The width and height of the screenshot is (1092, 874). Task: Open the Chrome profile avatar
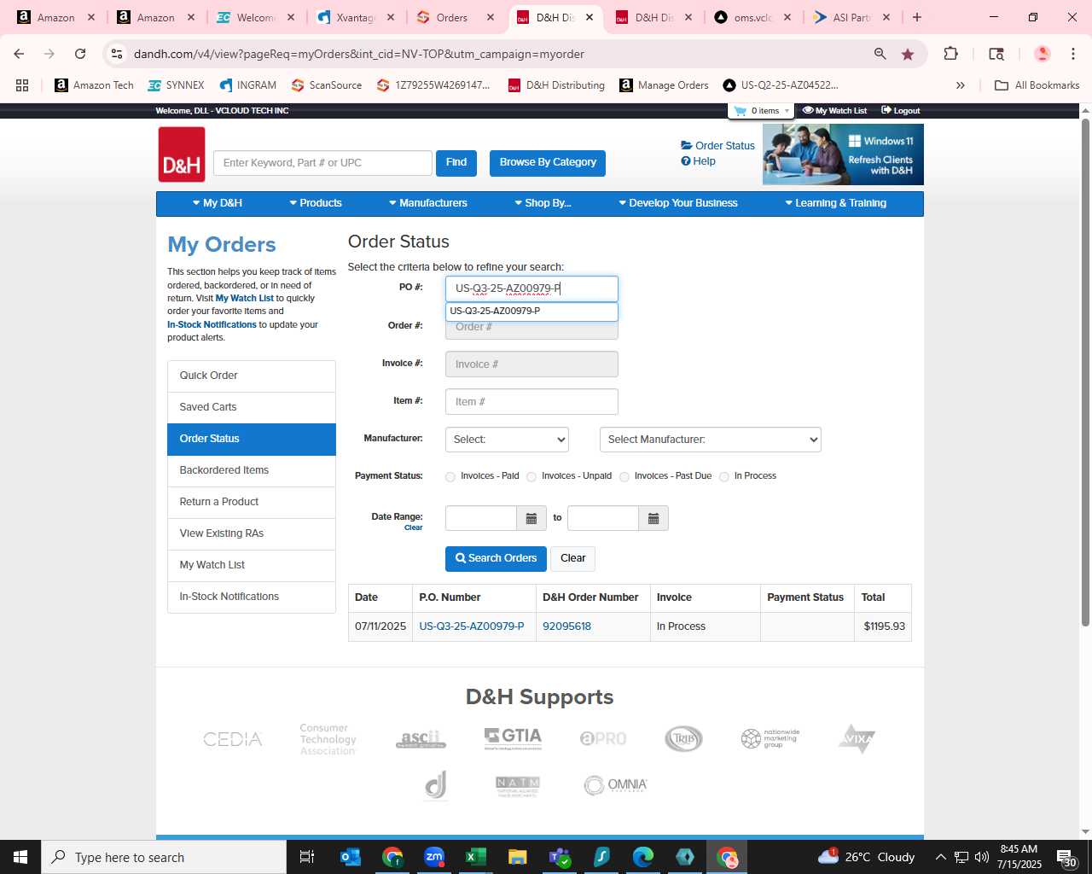tap(1042, 54)
